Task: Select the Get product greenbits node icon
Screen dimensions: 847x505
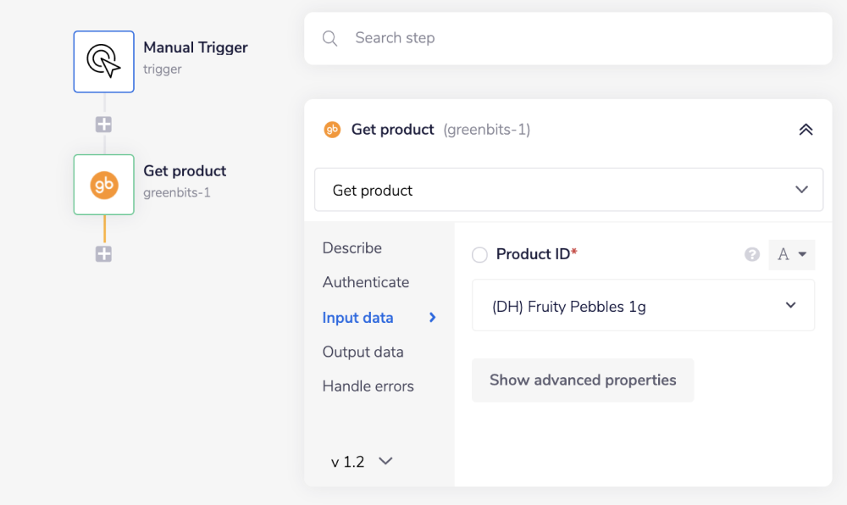Action: coord(103,185)
